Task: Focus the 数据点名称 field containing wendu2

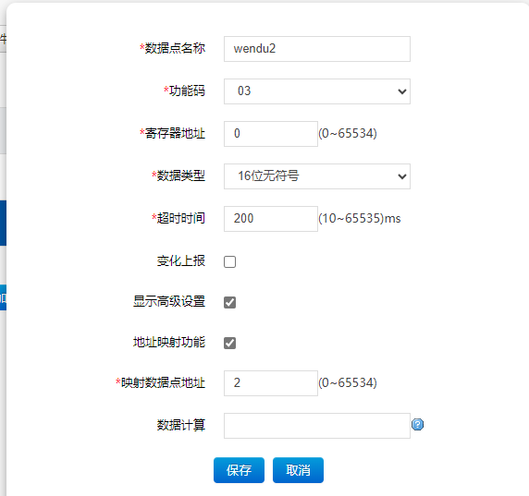Action: coord(317,49)
